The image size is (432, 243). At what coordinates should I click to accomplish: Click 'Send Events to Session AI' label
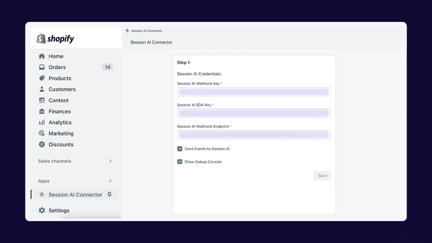click(x=207, y=149)
